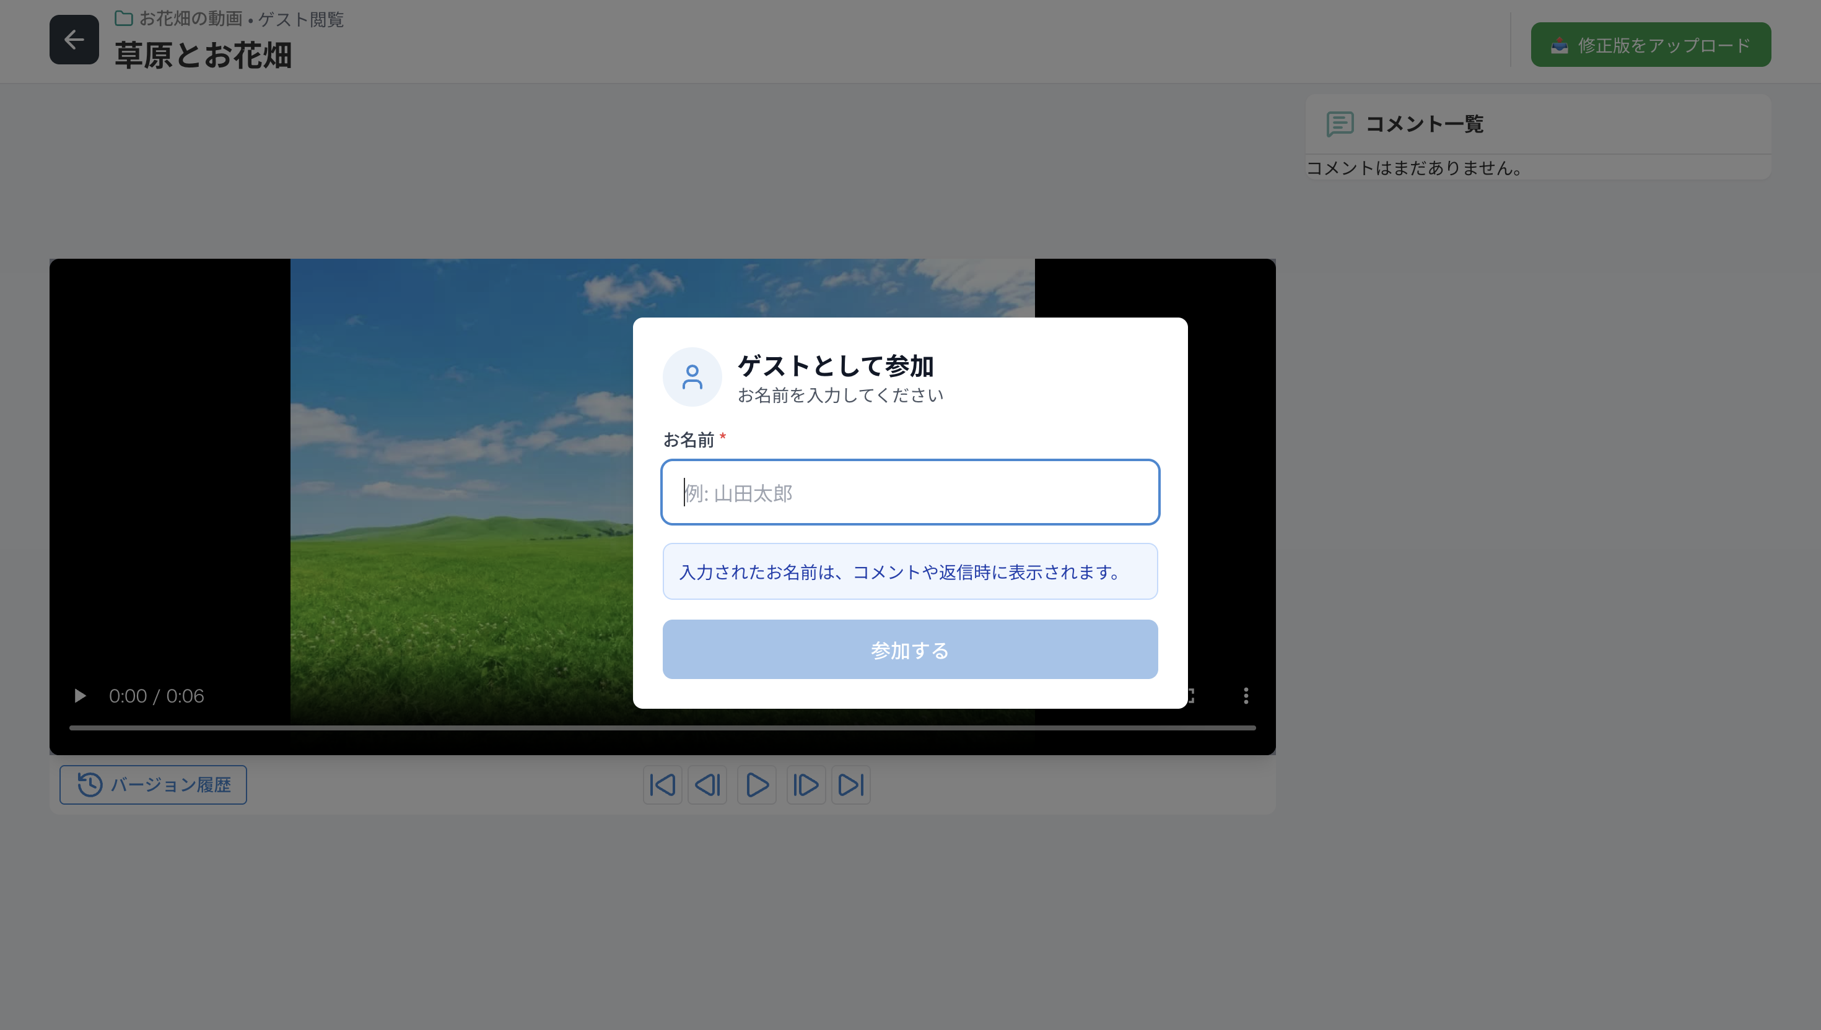Image resolution: width=1821 pixels, height=1030 pixels.
Task: Focus the お名前 input field
Action: pos(909,492)
